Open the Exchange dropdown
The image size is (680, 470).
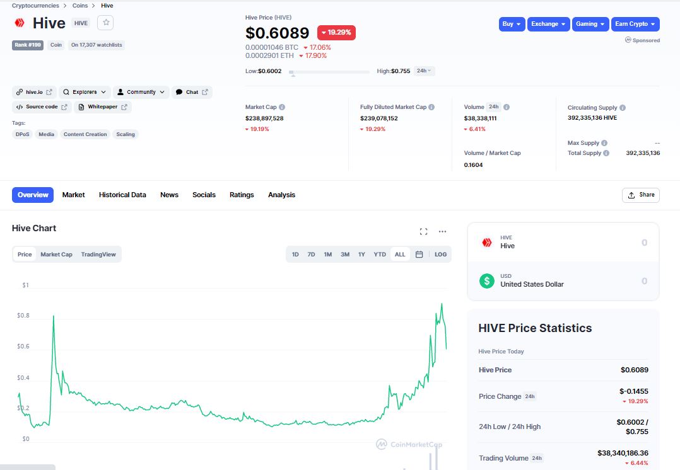click(x=548, y=24)
